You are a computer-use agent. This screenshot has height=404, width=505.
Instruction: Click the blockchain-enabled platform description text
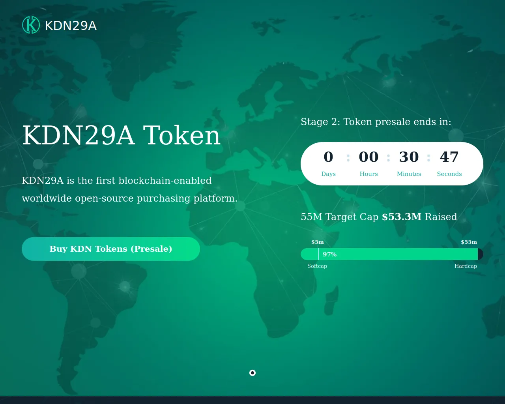(129, 189)
